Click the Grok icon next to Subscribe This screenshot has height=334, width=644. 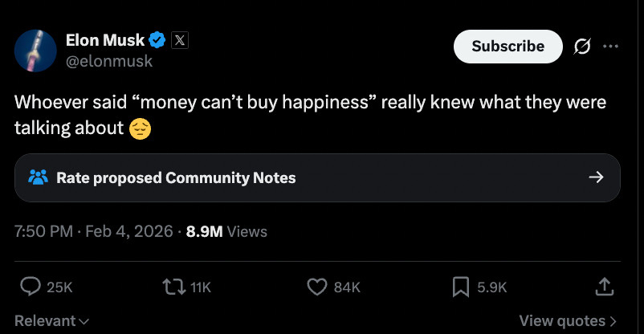click(x=581, y=47)
